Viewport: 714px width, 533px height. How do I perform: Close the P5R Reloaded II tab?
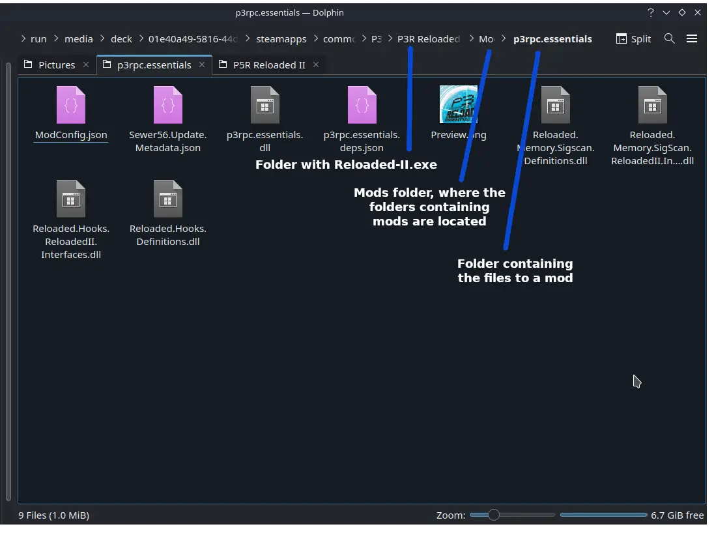coord(315,65)
